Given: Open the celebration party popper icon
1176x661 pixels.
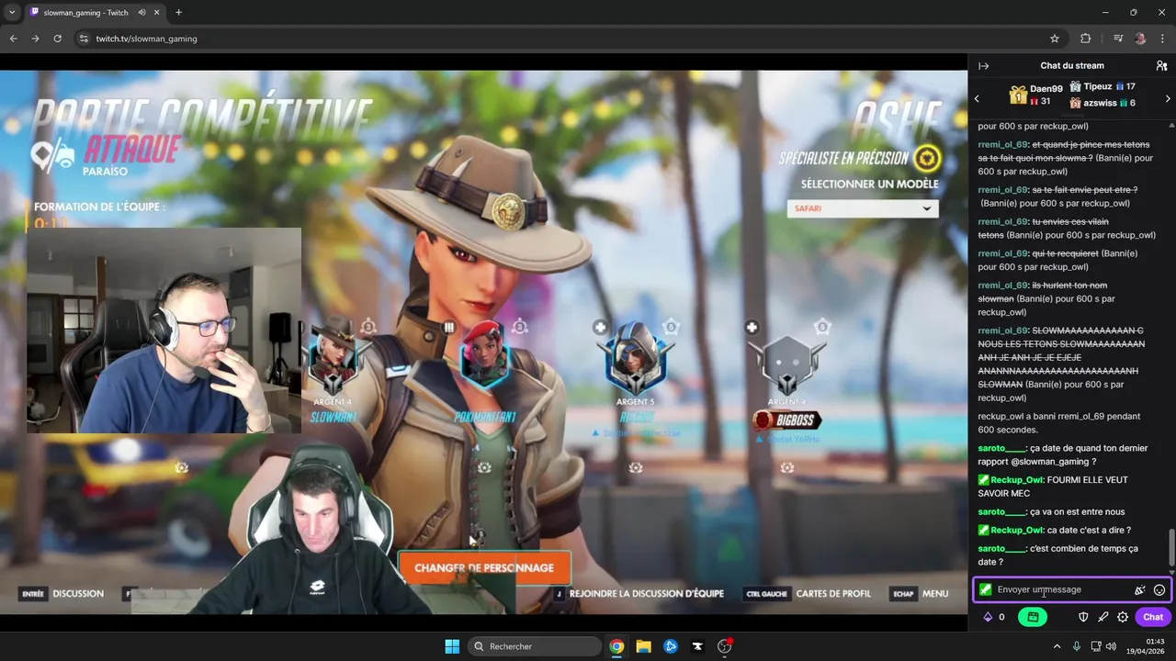Looking at the screenshot, I should (x=1139, y=590).
